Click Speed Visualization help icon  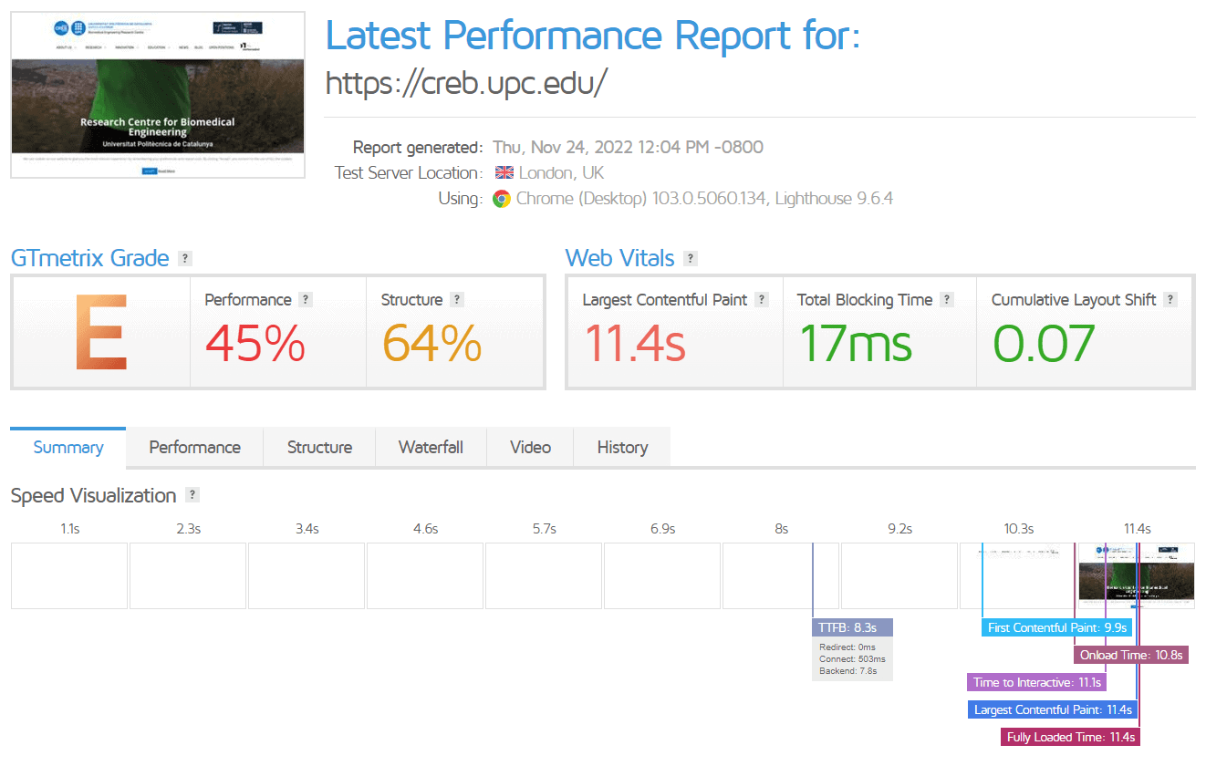click(x=192, y=495)
